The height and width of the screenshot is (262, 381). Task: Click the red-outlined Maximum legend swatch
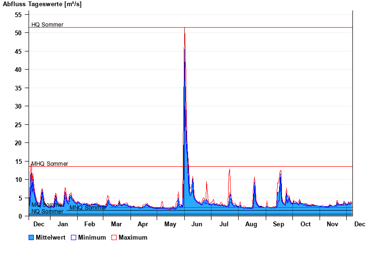pyautogui.click(x=114, y=237)
